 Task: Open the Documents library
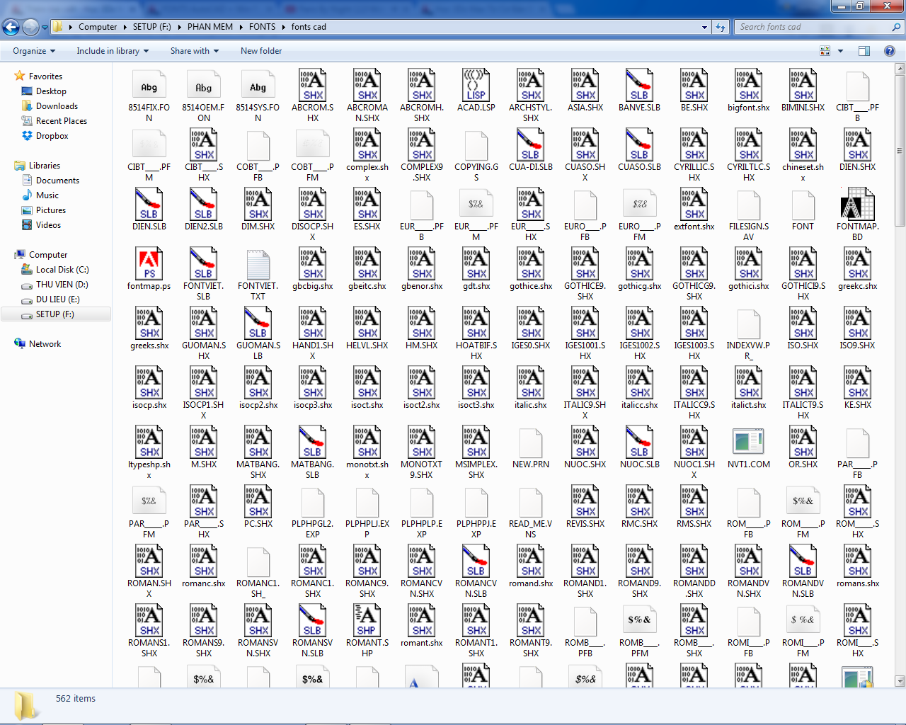[x=57, y=181]
